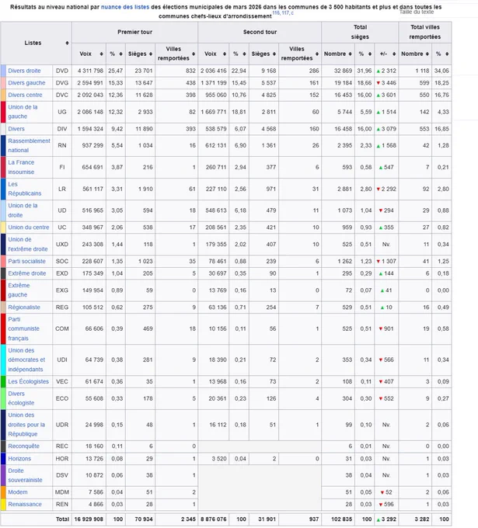Select the UXD abbreviation cell
478x528 pixels.
pyautogui.click(x=62, y=245)
